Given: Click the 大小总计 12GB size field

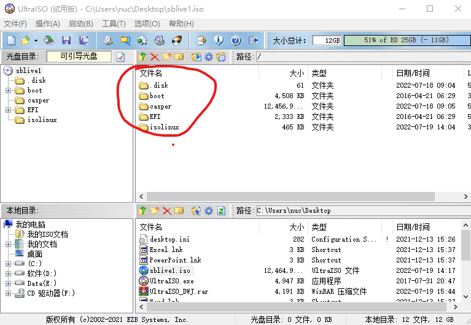Looking at the screenshot, I should tap(327, 40).
